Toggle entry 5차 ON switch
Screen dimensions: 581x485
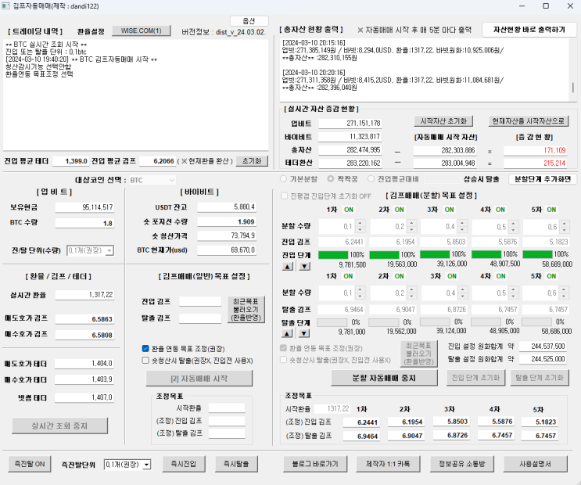[551, 210]
